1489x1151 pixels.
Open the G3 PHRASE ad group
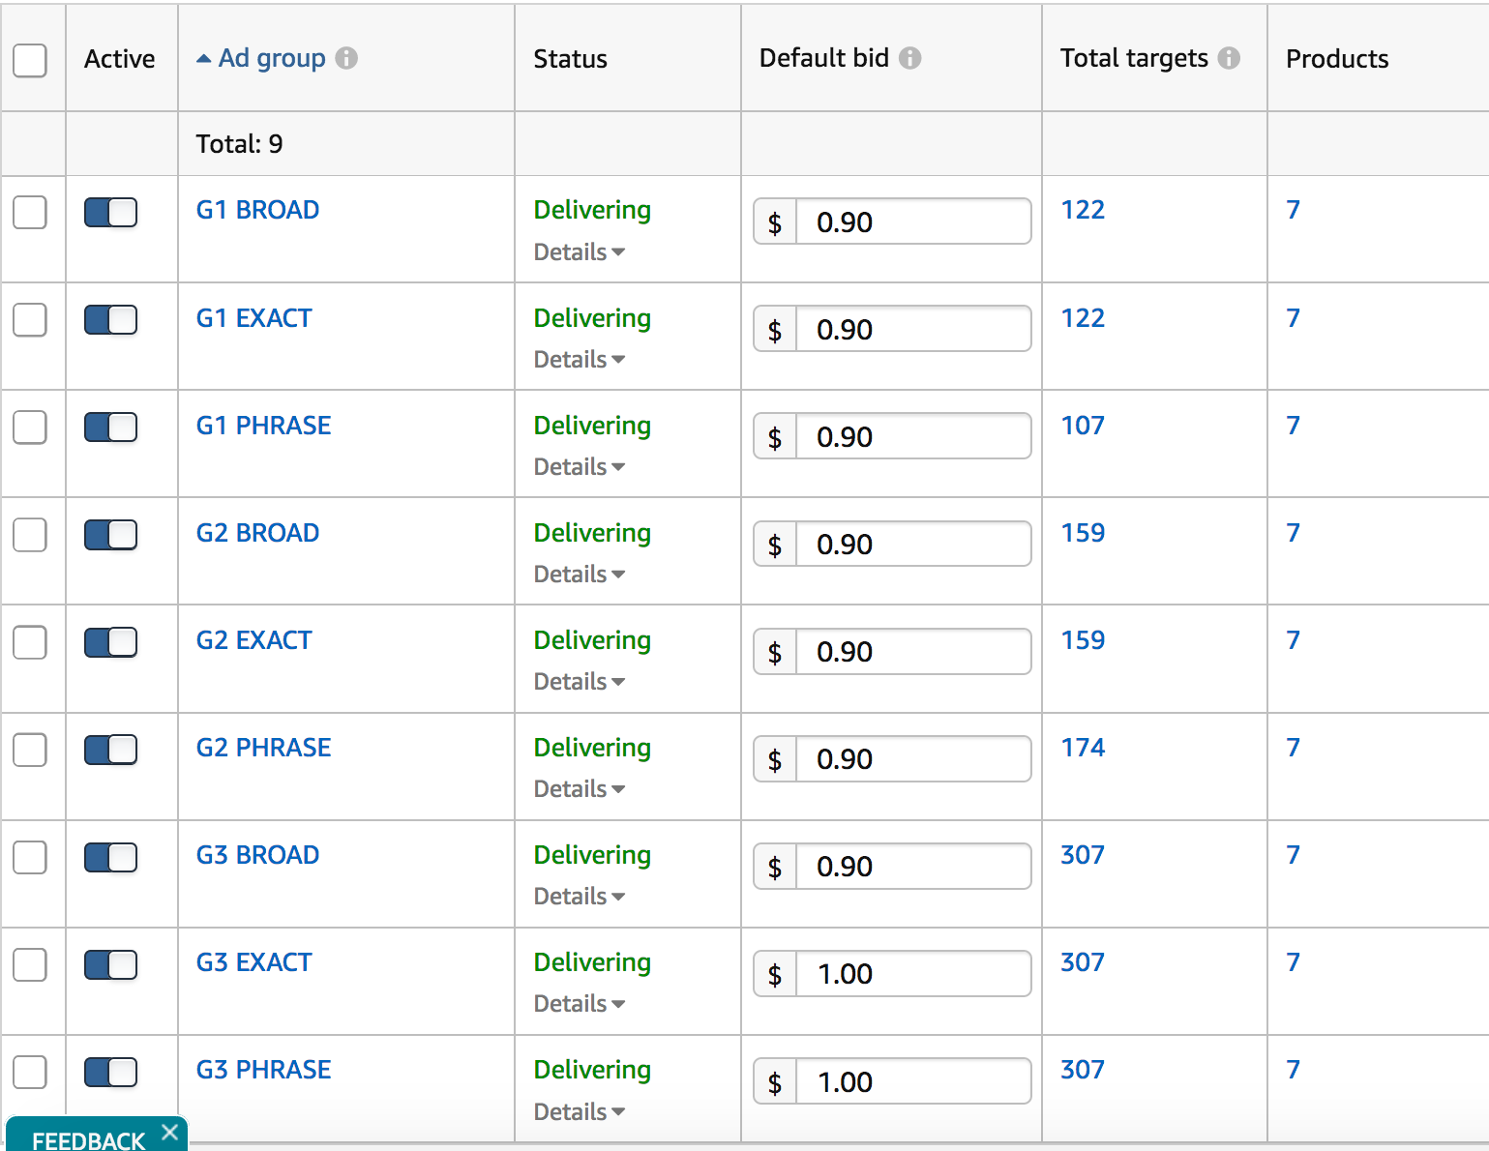tap(263, 1070)
